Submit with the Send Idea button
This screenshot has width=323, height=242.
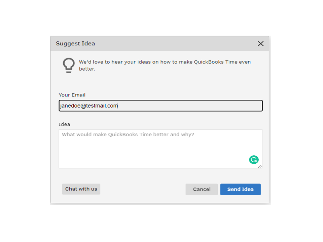coord(240,189)
